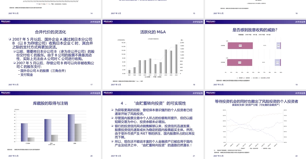Click the 2007年5月 date on slide 18
306x159 pixels.
coord(116,85)
